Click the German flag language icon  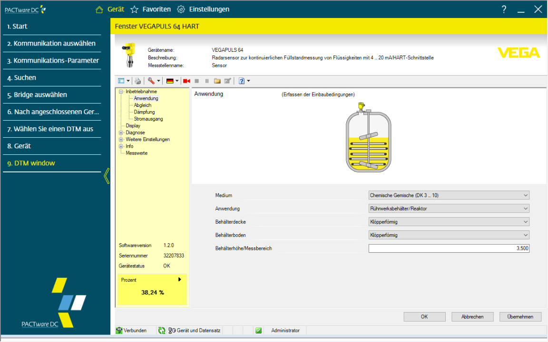[170, 81]
